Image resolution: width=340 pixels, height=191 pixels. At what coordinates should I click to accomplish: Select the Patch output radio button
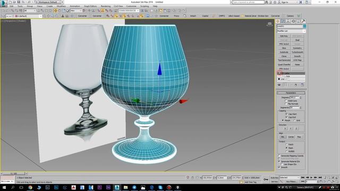click(286, 144)
